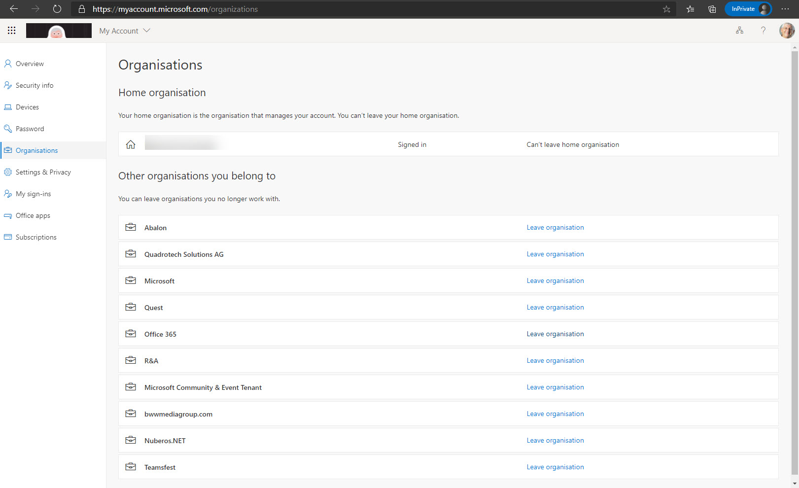
Task: Open browser settings and more menu
Action: point(785,9)
